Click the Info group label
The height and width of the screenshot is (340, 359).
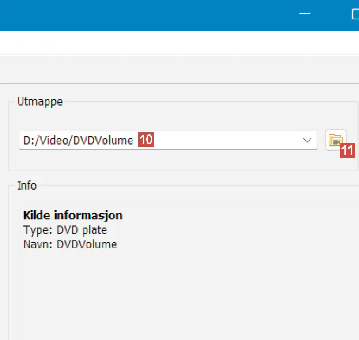pos(26,185)
